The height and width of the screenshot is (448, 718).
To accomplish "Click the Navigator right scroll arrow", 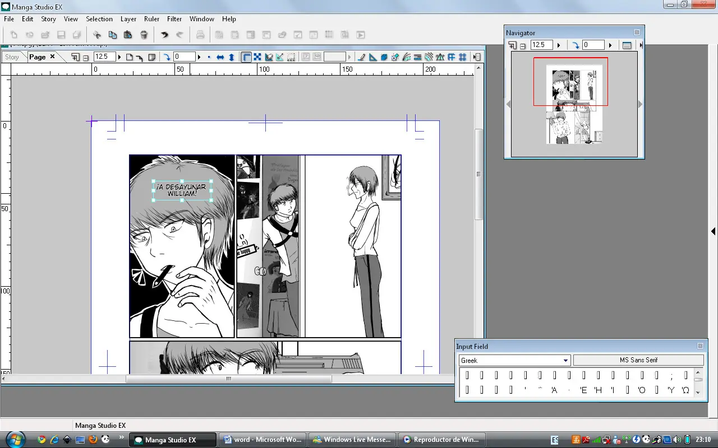I will pos(640,104).
